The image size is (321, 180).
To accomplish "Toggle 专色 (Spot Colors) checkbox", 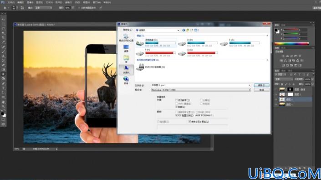I will tap(201, 103).
